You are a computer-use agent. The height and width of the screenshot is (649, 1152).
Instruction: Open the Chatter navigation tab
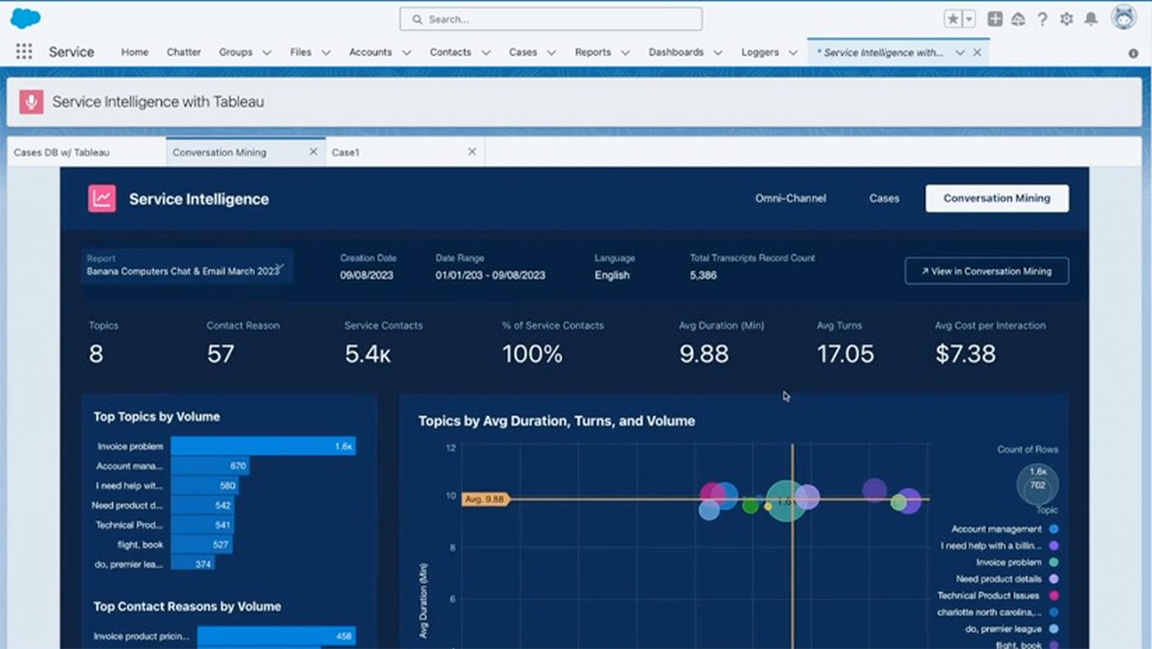(x=183, y=52)
